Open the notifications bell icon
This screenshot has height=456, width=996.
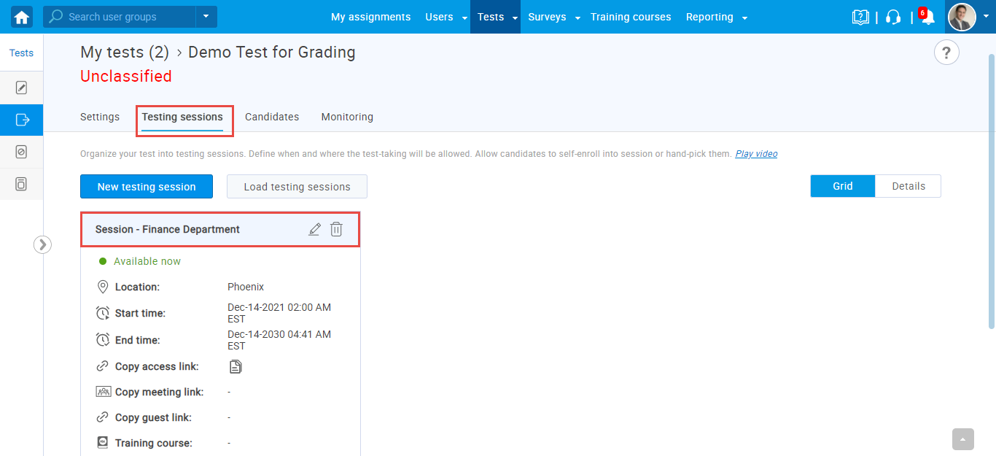(x=927, y=18)
